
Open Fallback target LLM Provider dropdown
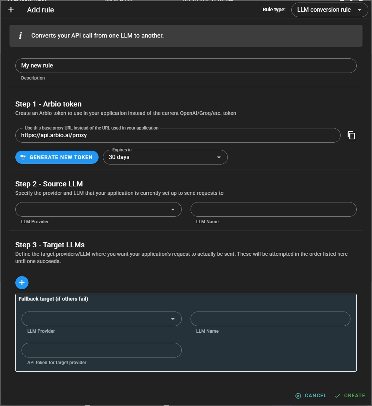(101, 319)
